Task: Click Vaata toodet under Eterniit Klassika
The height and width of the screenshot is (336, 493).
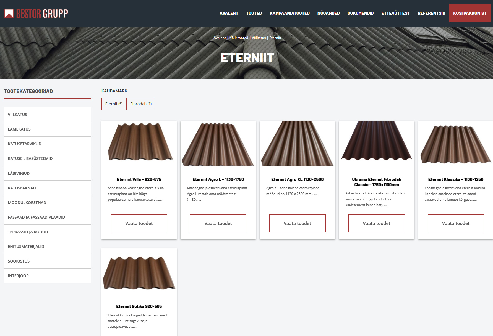Action: (x=456, y=223)
